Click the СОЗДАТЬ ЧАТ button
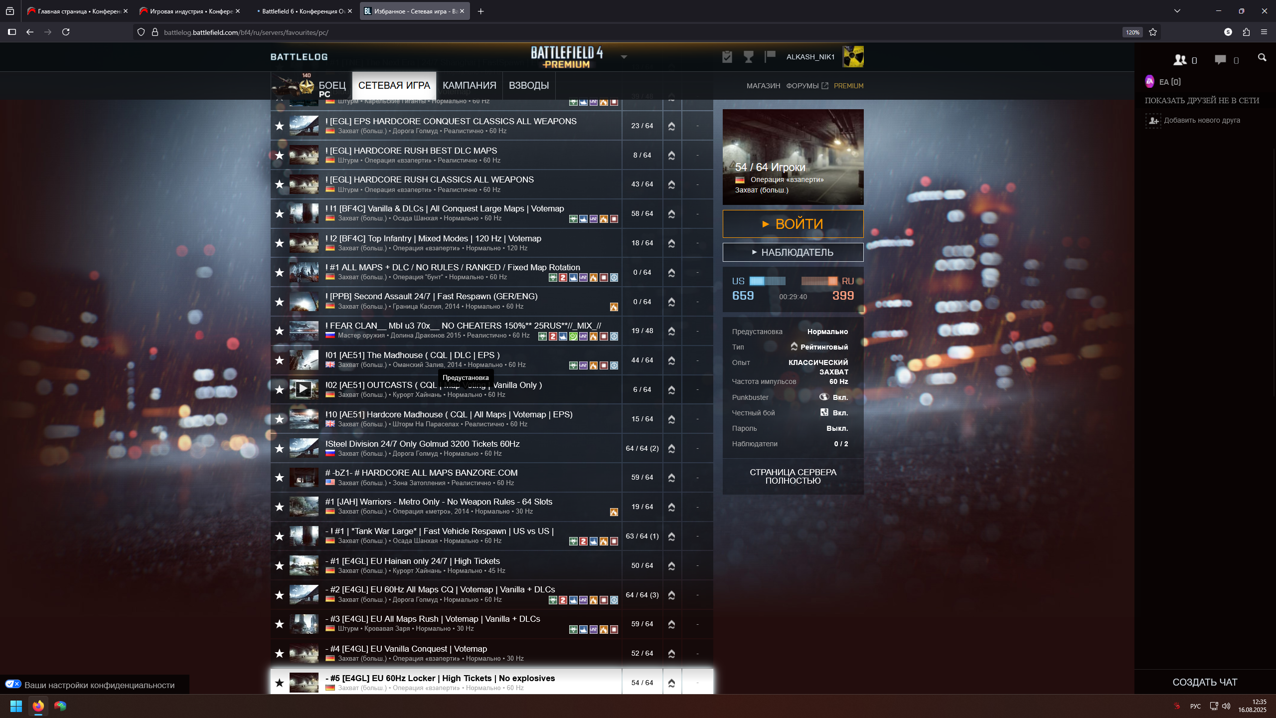This screenshot has width=1276, height=718. tap(1205, 682)
